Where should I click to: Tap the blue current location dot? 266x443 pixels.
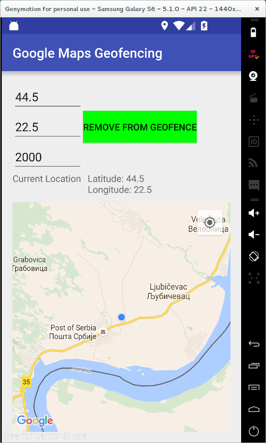coord(121,317)
